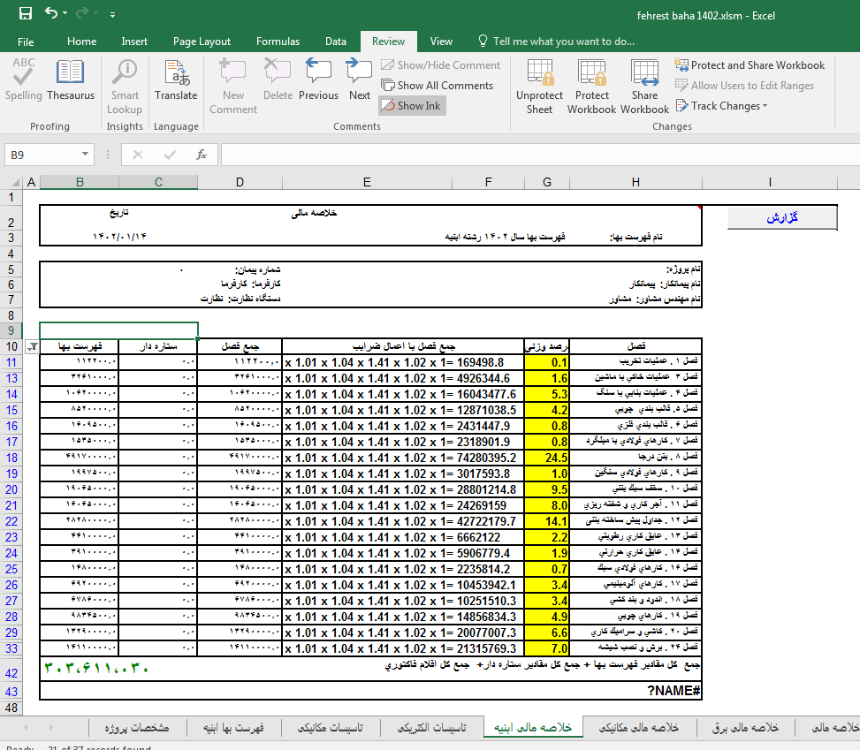Toggle the Show Ink button
The height and width of the screenshot is (750, 860).
[x=412, y=105]
